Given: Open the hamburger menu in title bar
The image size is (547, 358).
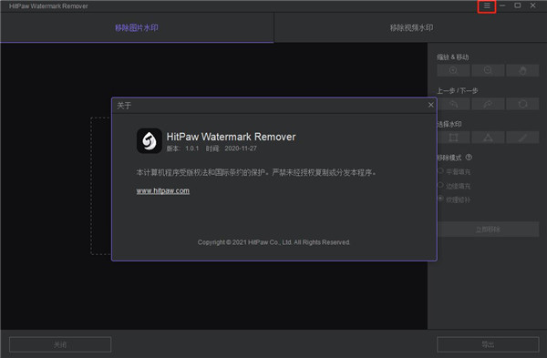Looking at the screenshot, I should point(487,6).
